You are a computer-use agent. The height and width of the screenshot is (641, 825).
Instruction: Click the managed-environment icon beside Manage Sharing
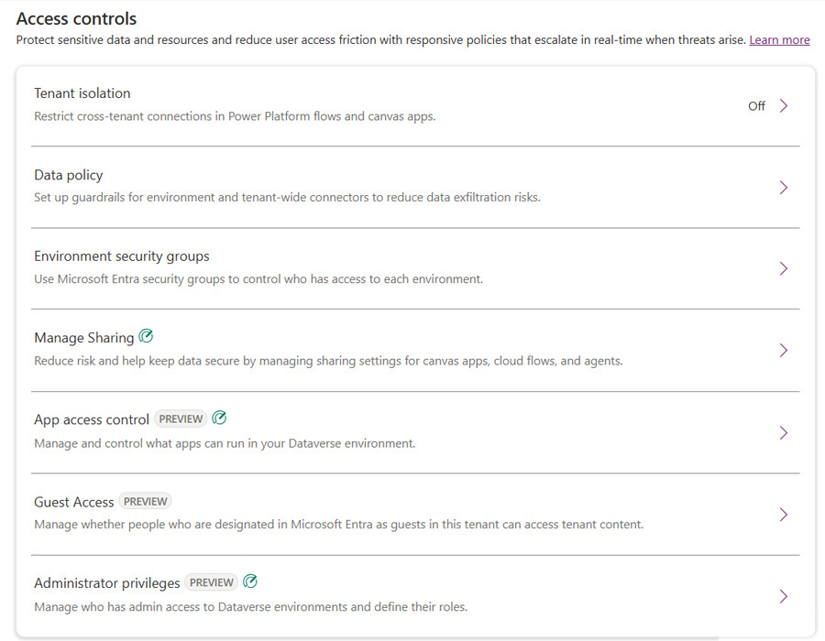[146, 336]
